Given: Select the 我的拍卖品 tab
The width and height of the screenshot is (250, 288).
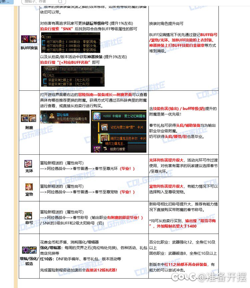Looking at the screenshot, I should pos(69,69).
